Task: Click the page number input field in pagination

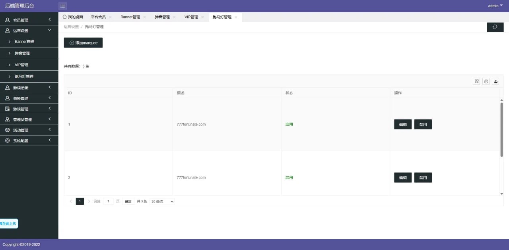Action: [108, 201]
